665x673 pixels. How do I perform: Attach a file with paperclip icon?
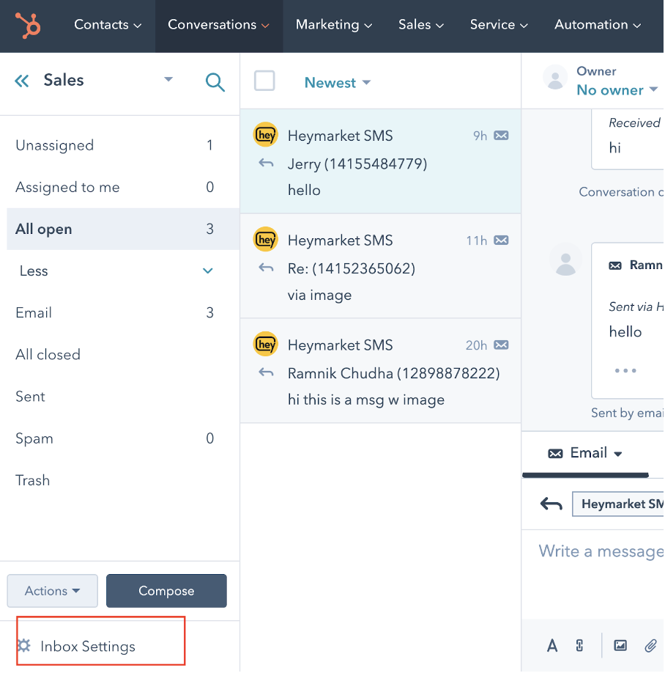(650, 646)
